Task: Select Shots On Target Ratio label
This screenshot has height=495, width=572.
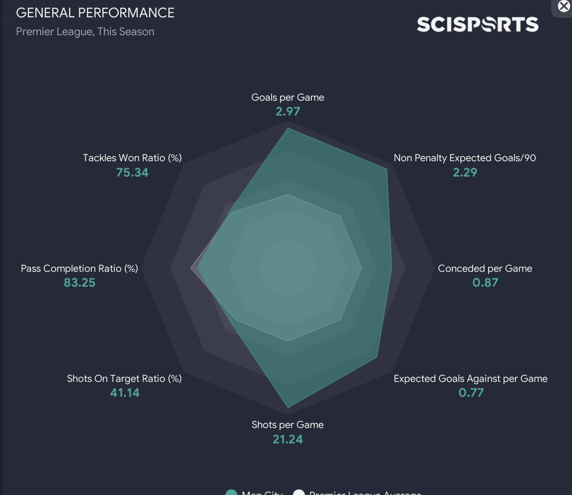Action: (x=124, y=378)
